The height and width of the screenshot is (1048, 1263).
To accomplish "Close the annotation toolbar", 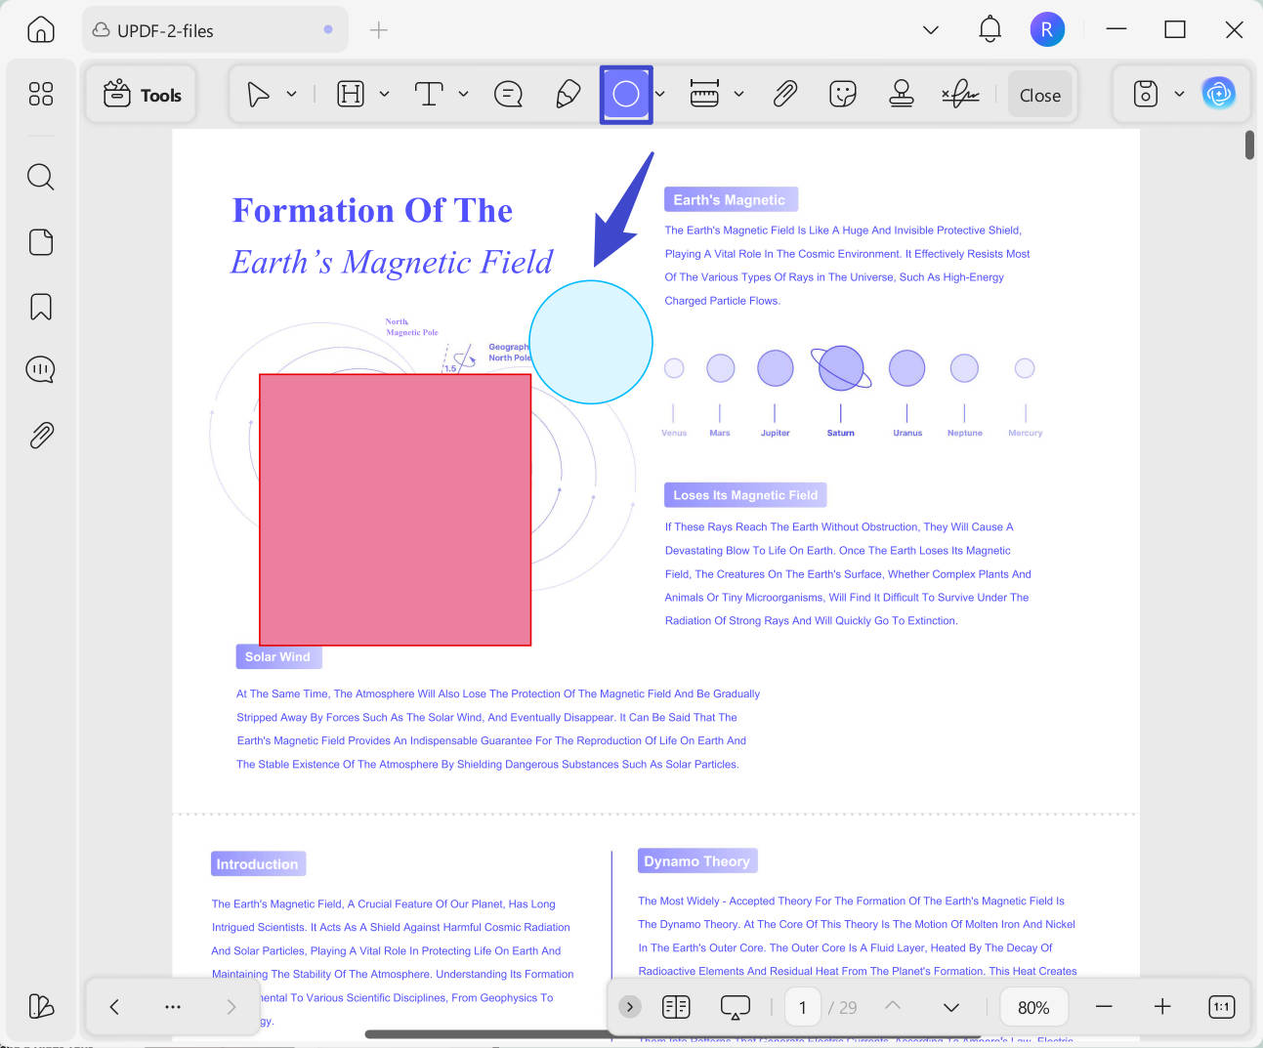I will pos(1040,95).
